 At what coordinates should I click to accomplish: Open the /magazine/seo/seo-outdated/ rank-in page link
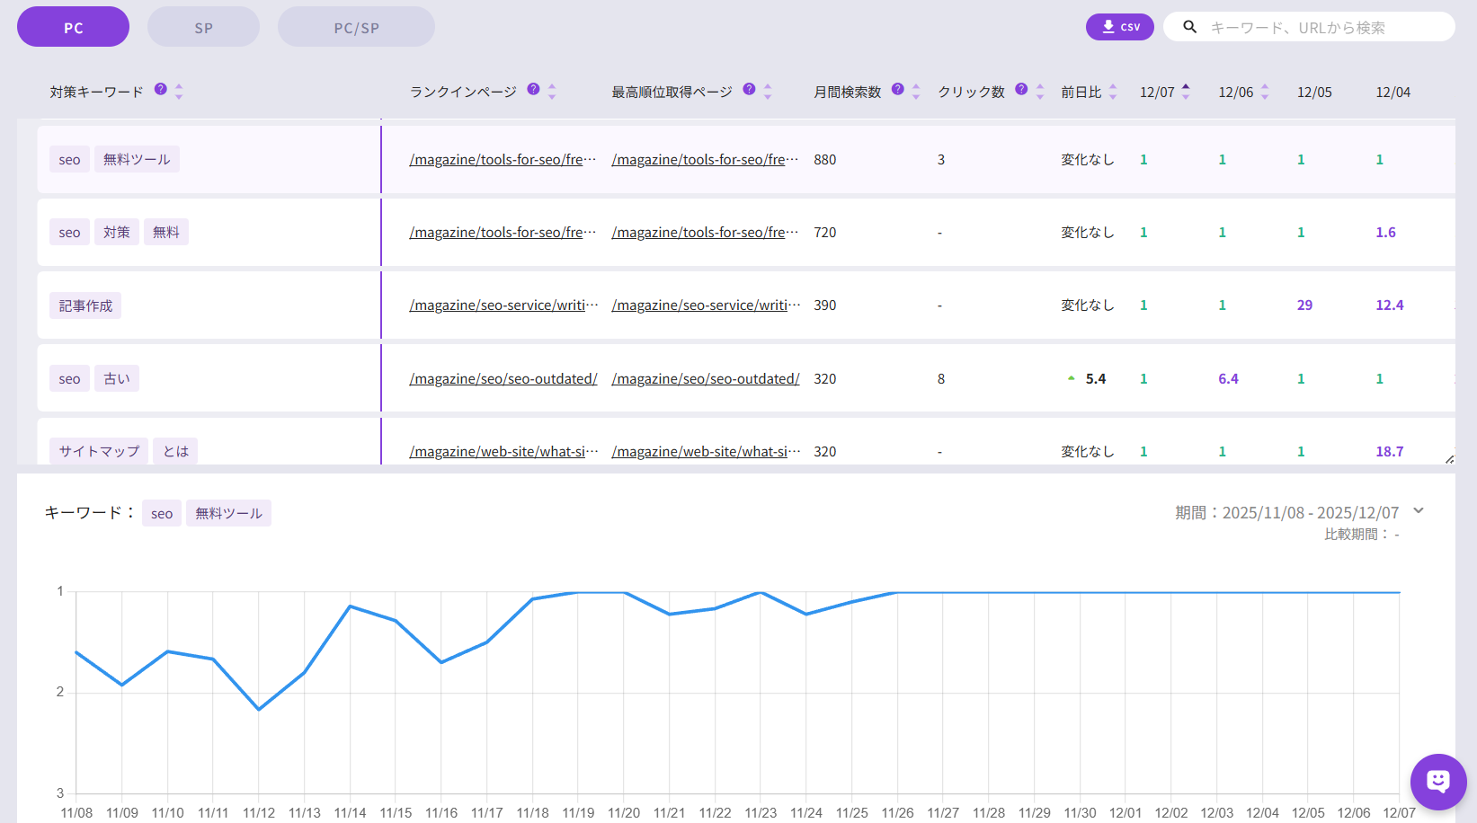tap(503, 379)
